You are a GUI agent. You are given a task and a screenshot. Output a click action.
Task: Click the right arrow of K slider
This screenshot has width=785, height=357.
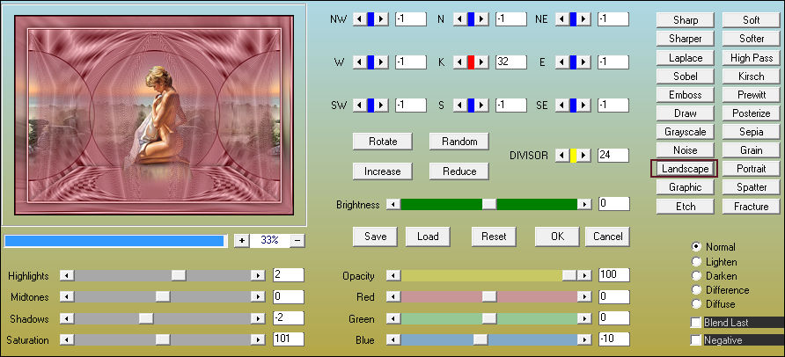click(482, 62)
